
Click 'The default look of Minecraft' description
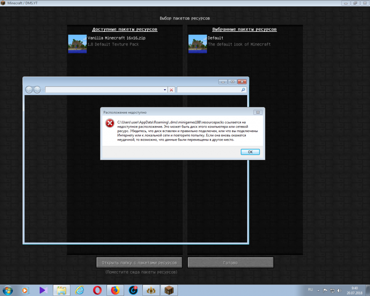239,44
